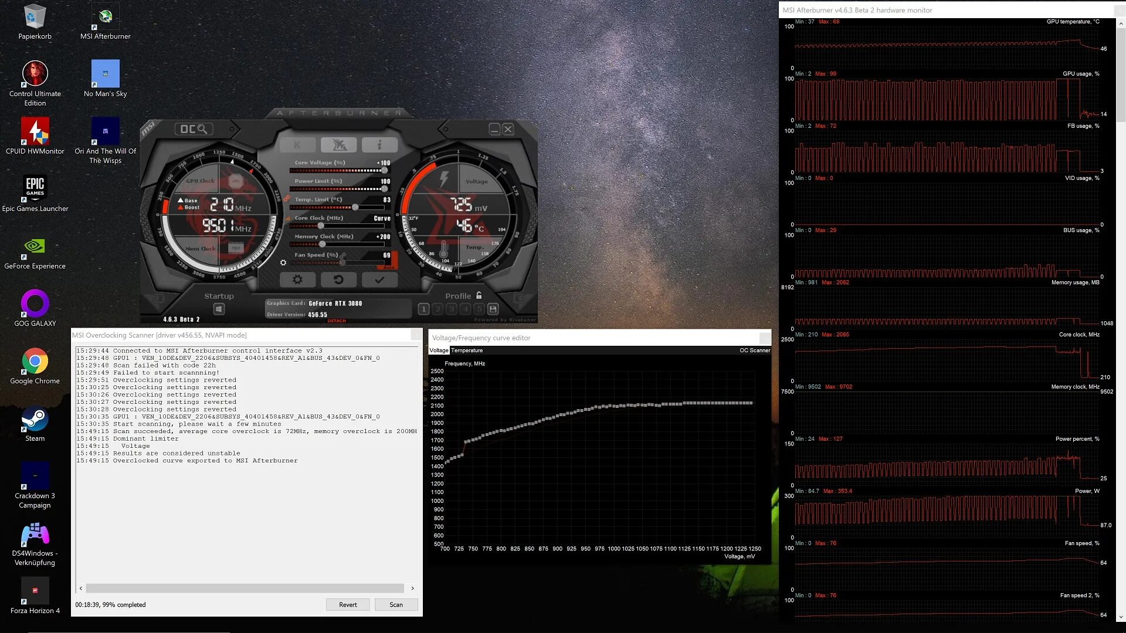Click the Core Voltage slider handle
This screenshot has width=1126, height=633.
pyautogui.click(x=384, y=171)
